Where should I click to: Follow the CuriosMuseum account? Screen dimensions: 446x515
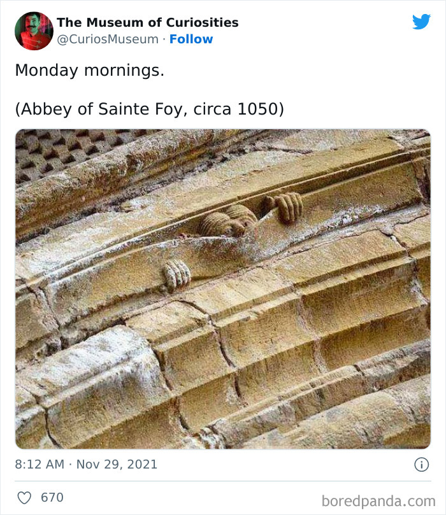191,39
